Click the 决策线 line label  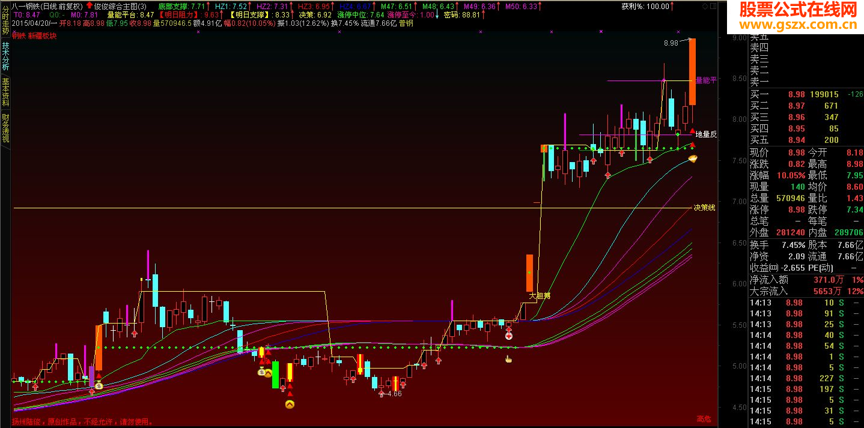(704, 208)
